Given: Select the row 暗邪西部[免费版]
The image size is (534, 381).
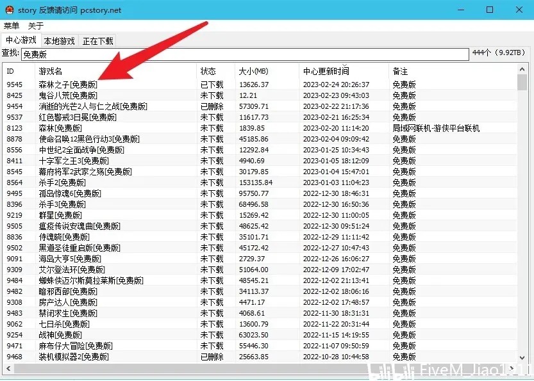Looking at the screenshot, I should (x=260, y=291).
